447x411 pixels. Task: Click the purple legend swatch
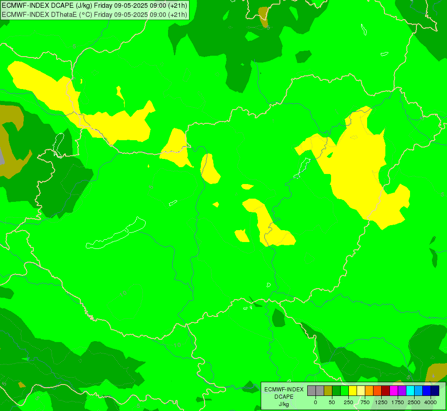tap(403, 391)
